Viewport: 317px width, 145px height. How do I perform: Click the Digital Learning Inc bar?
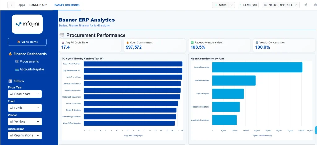[132, 90]
